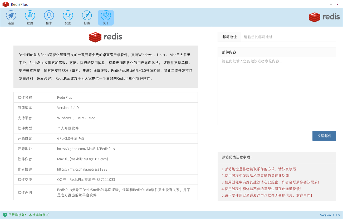
Task: Open the my.oschina.net/zss1993 blog link
Action: tap(82, 169)
